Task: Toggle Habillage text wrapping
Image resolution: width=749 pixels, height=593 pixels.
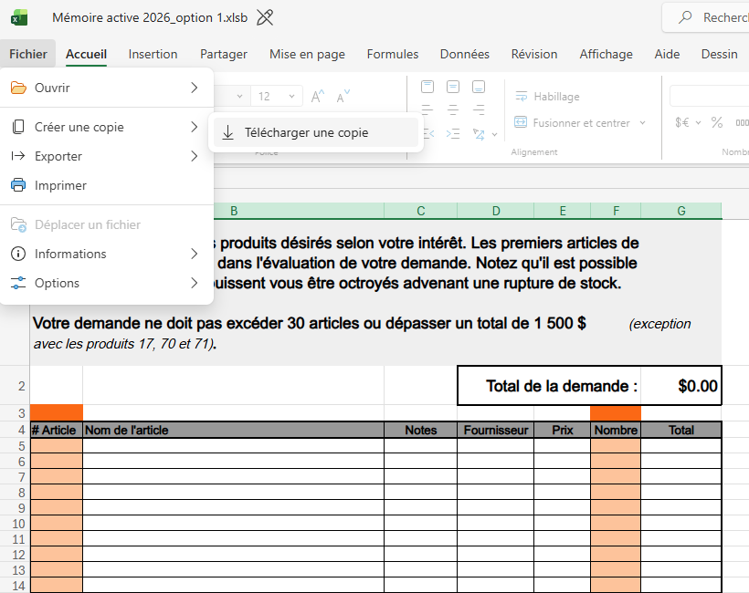Action: (547, 97)
